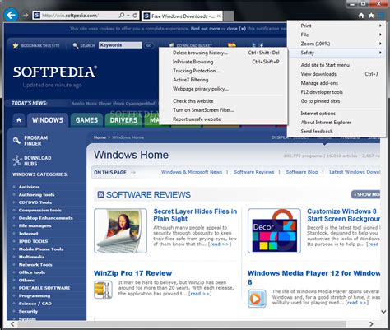
Task: Expand the File submenu
Action: click(x=337, y=35)
